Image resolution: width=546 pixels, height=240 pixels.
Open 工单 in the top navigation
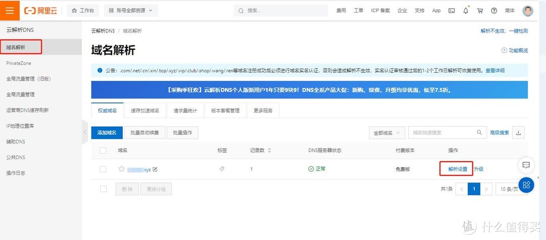point(358,11)
